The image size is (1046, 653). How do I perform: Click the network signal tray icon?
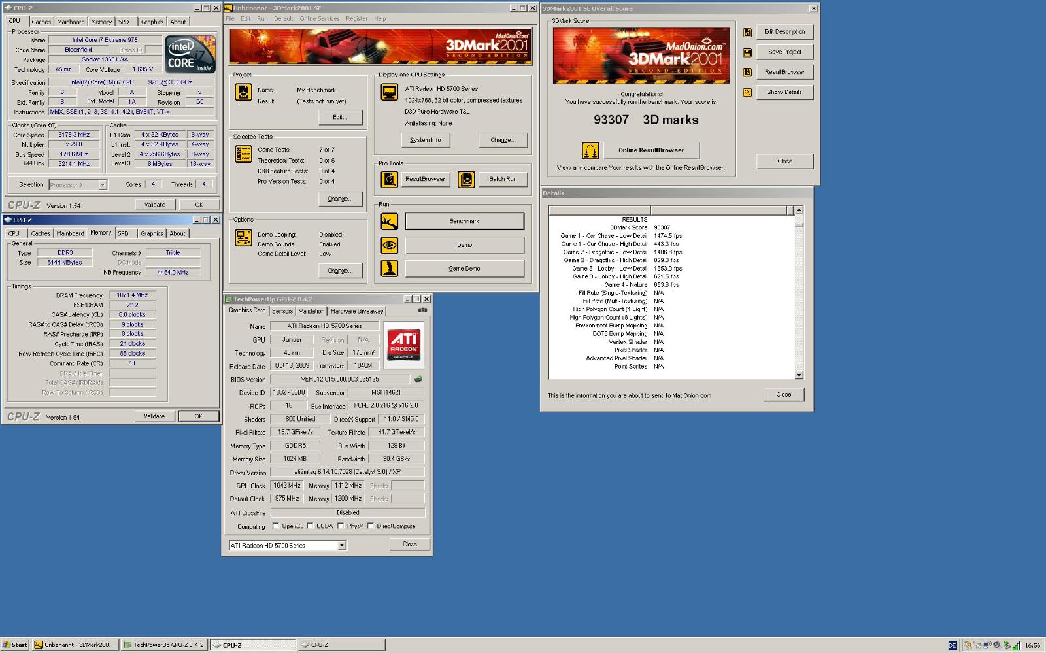tap(1016, 645)
